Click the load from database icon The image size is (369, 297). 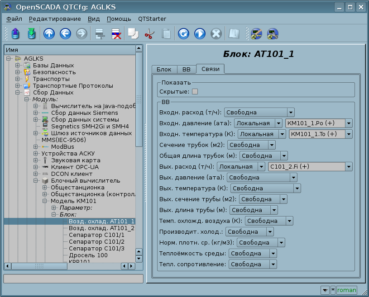tap(15, 34)
